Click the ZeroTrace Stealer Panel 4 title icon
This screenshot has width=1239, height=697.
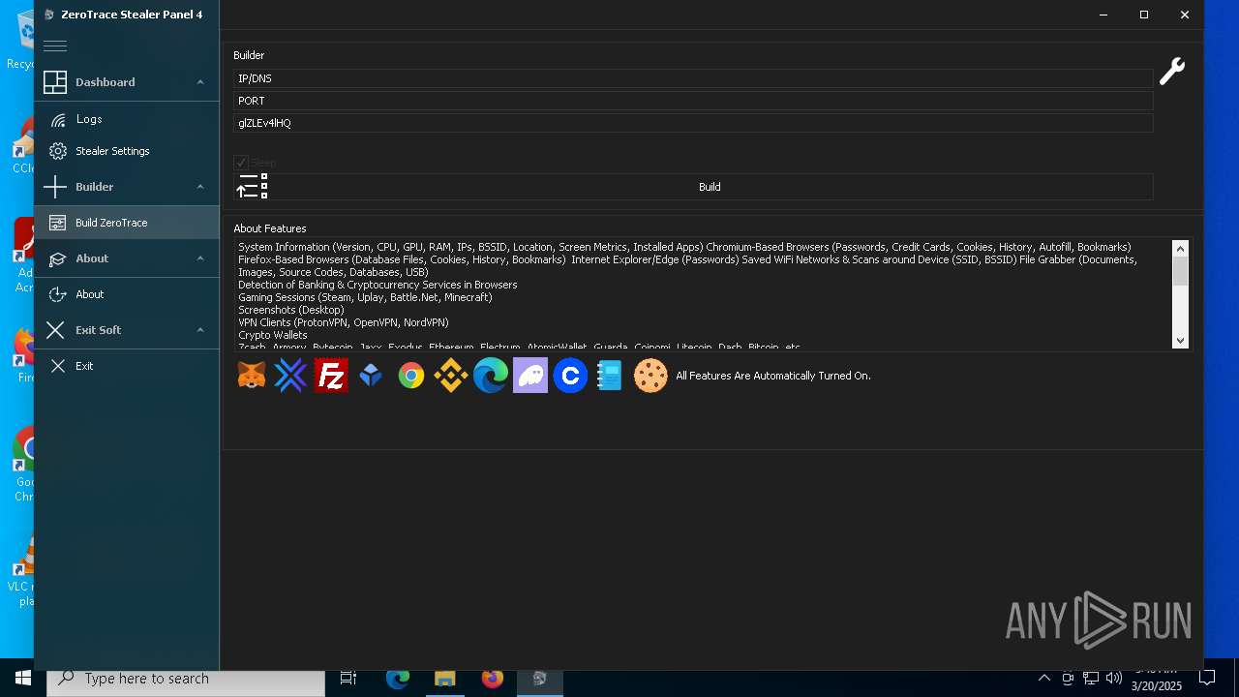[49, 15]
